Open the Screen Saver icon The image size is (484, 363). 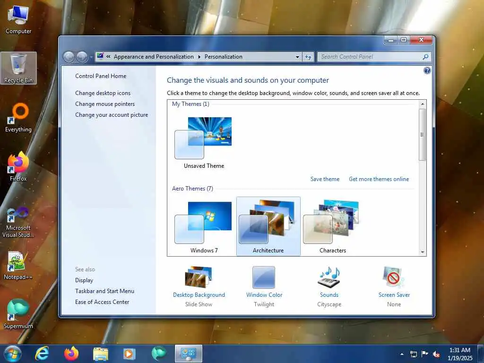pyautogui.click(x=394, y=277)
